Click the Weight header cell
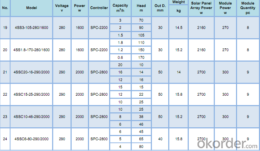The width and height of the screenshot is (260, 151). 178,2
